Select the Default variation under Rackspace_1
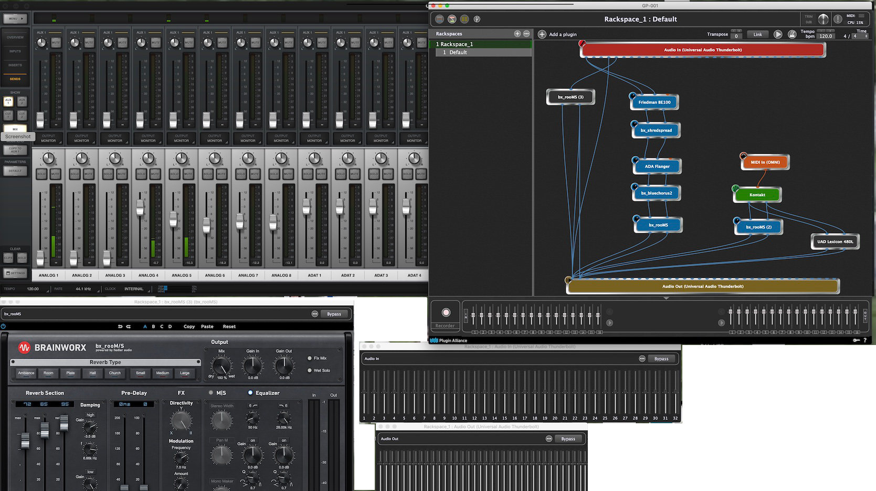Image resolution: width=876 pixels, height=491 pixels. 483,53
